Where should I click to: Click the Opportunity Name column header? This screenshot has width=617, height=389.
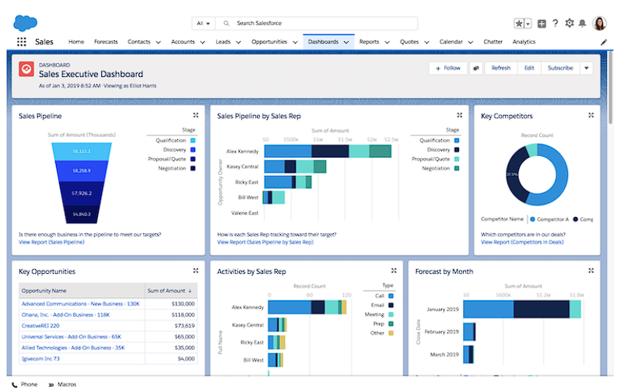[x=82, y=291]
